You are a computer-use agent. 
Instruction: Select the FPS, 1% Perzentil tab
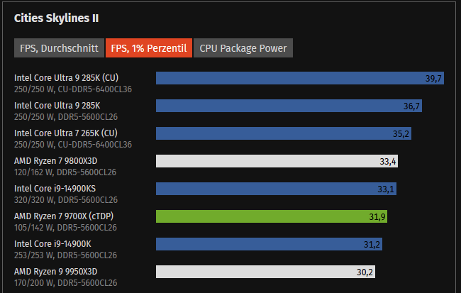point(149,48)
